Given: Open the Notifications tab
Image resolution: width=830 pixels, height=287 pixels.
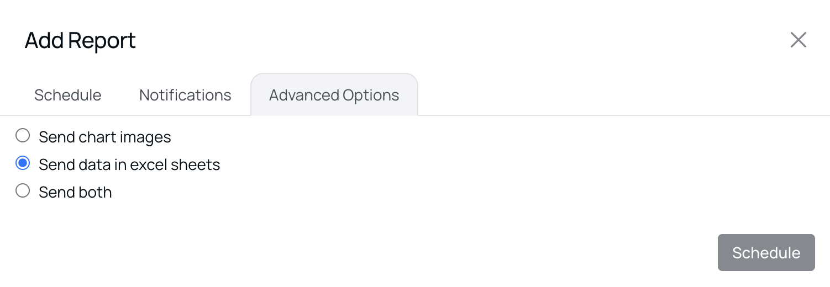Looking at the screenshot, I should (185, 95).
